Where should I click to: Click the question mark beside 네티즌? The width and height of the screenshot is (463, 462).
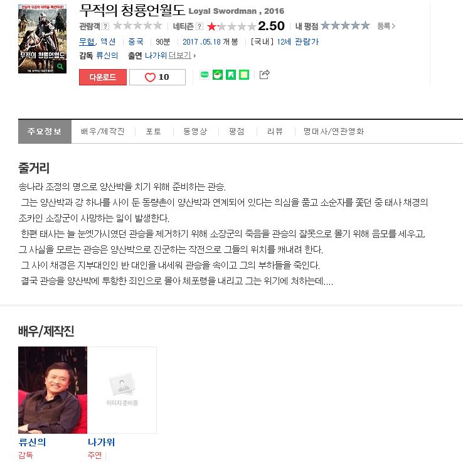pyautogui.click(x=200, y=26)
